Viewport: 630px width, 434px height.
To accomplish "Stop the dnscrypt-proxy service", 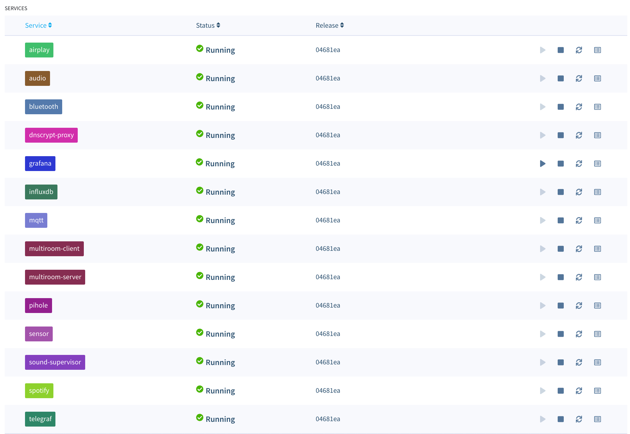I will click(x=560, y=135).
